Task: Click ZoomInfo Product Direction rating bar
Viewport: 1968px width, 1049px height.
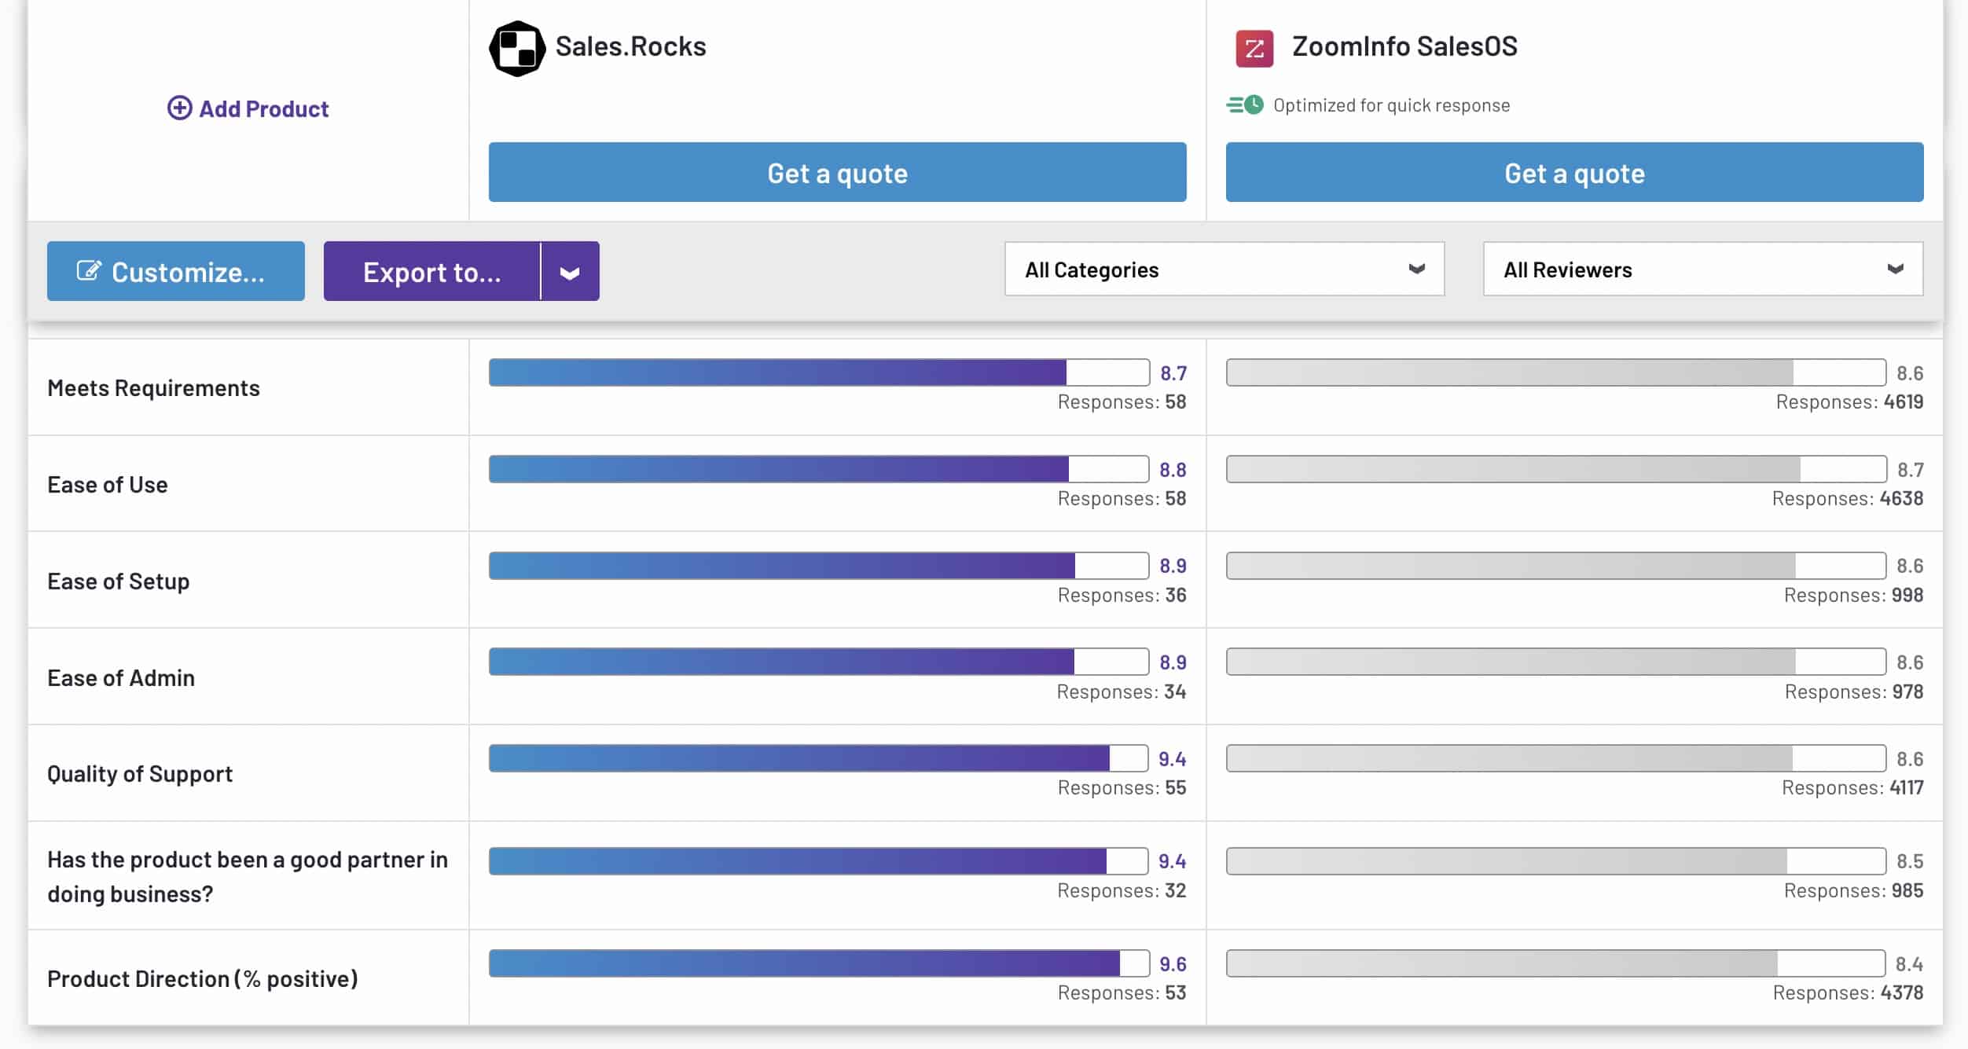Action: coord(1555,963)
